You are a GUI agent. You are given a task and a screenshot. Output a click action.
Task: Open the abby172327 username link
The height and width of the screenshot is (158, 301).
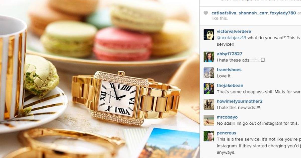point(229,54)
